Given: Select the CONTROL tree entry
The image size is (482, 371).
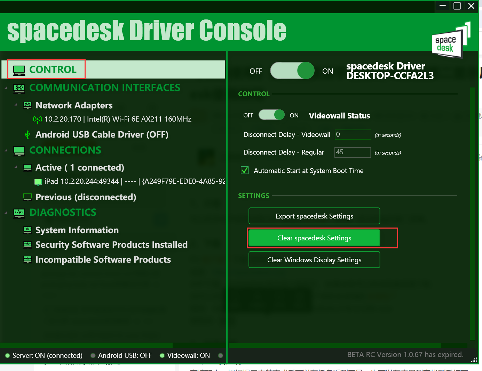Looking at the screenshot, I should click(x=113, y=69).
